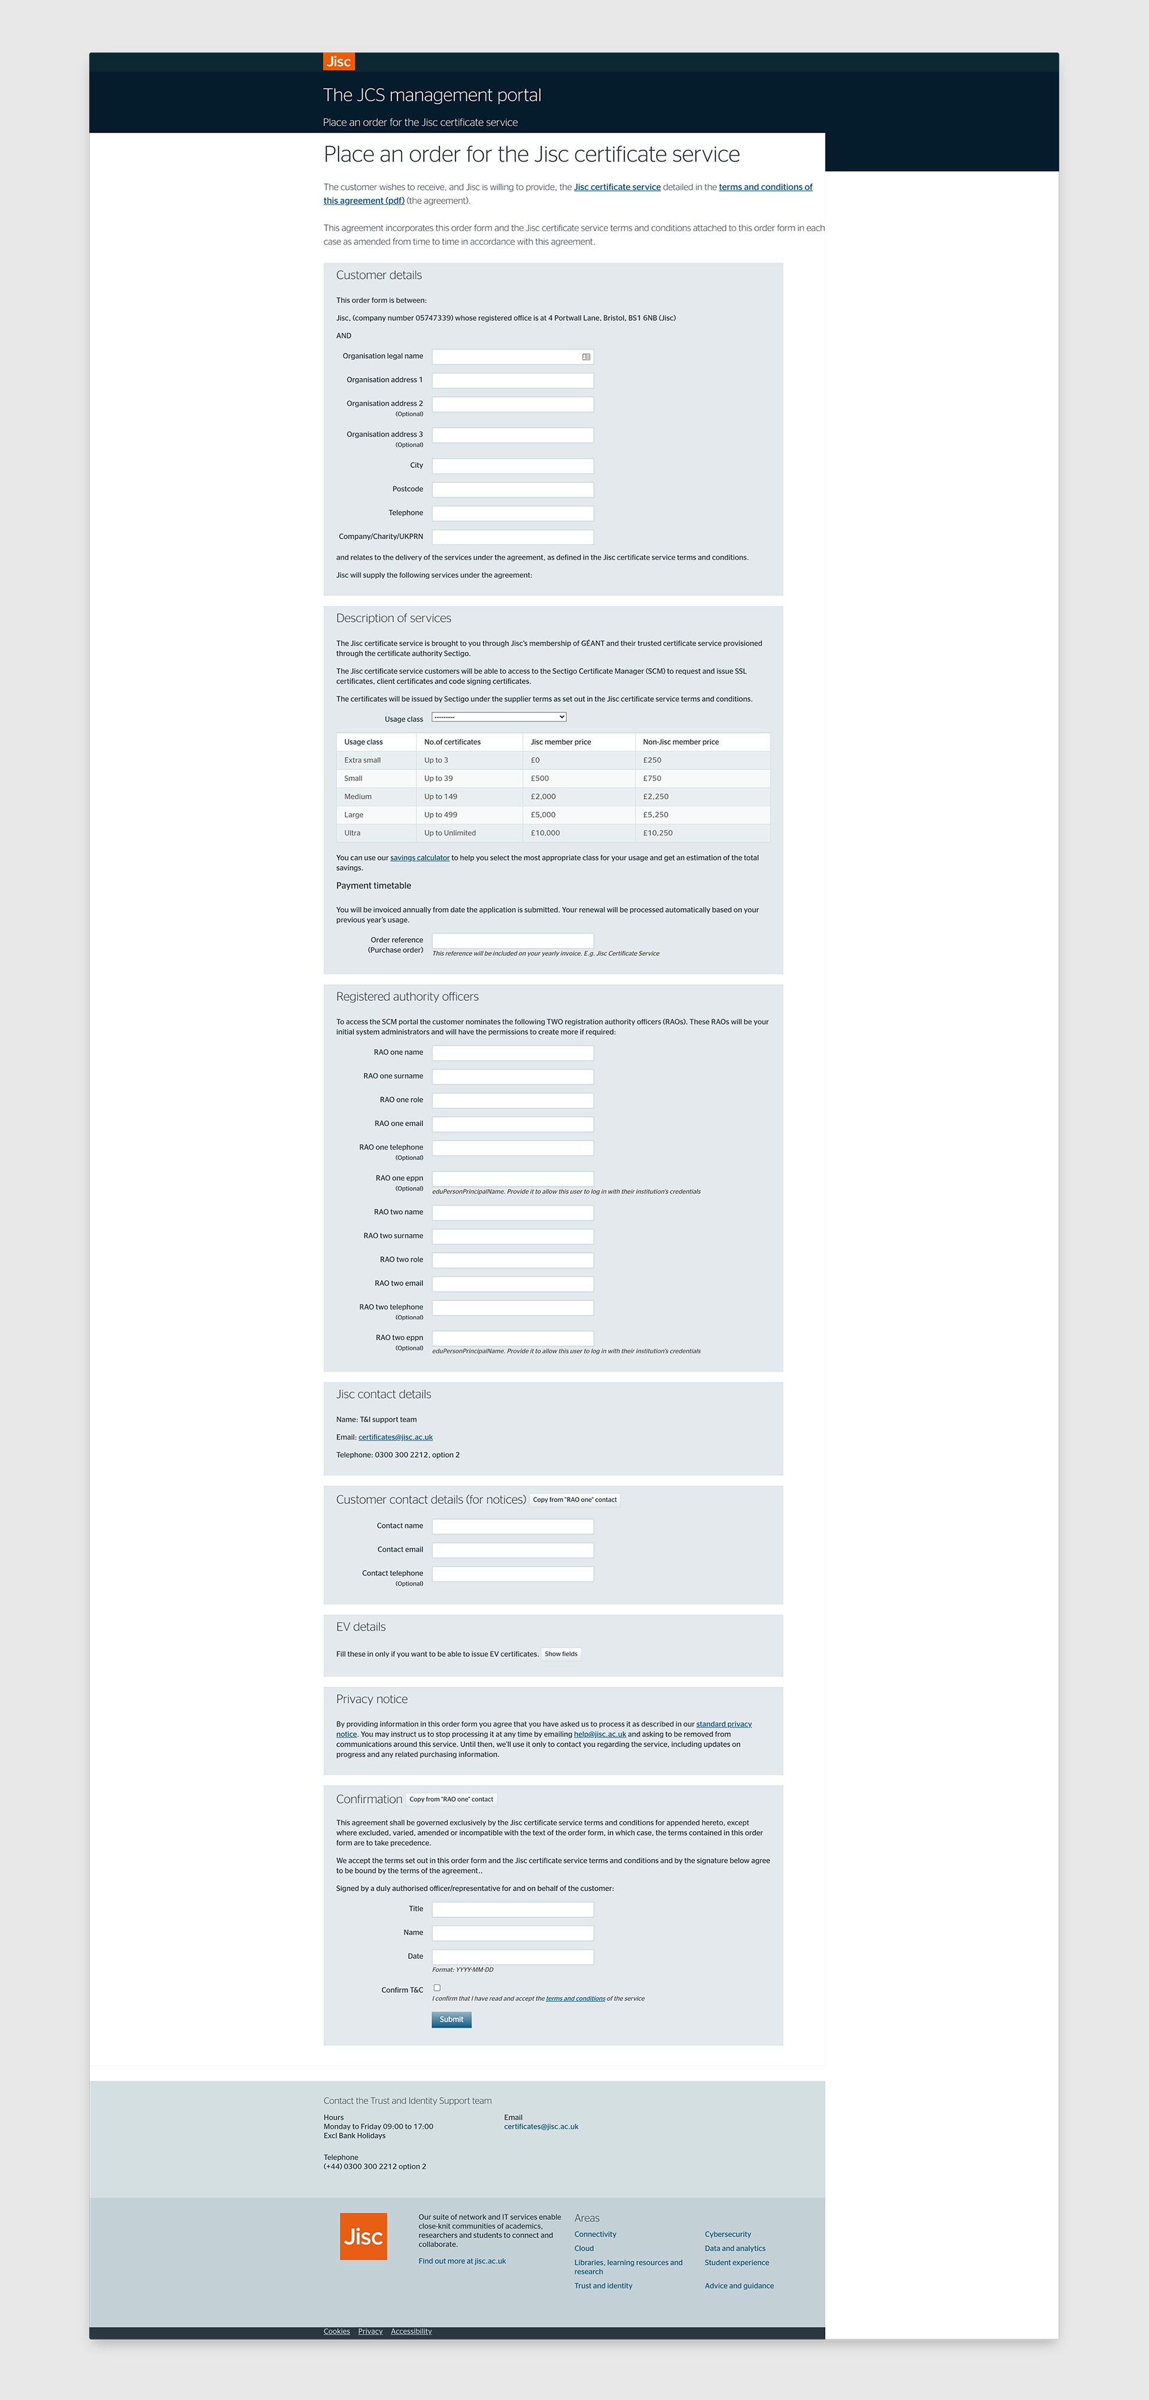1149x2400 pixels.
Task: Click the footer support email certificates@jisc.ac.uk
Action: (541, 2126)
